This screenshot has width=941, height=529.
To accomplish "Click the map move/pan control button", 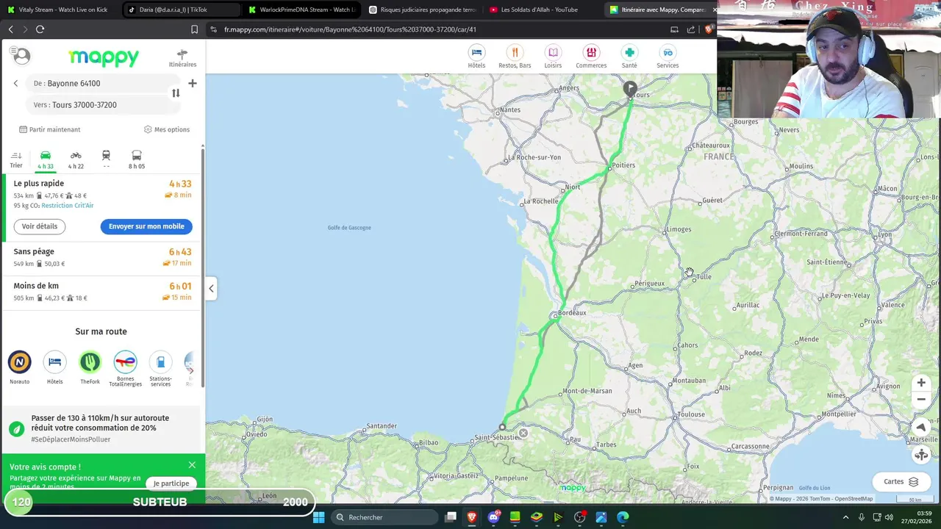I will point(921,455).
